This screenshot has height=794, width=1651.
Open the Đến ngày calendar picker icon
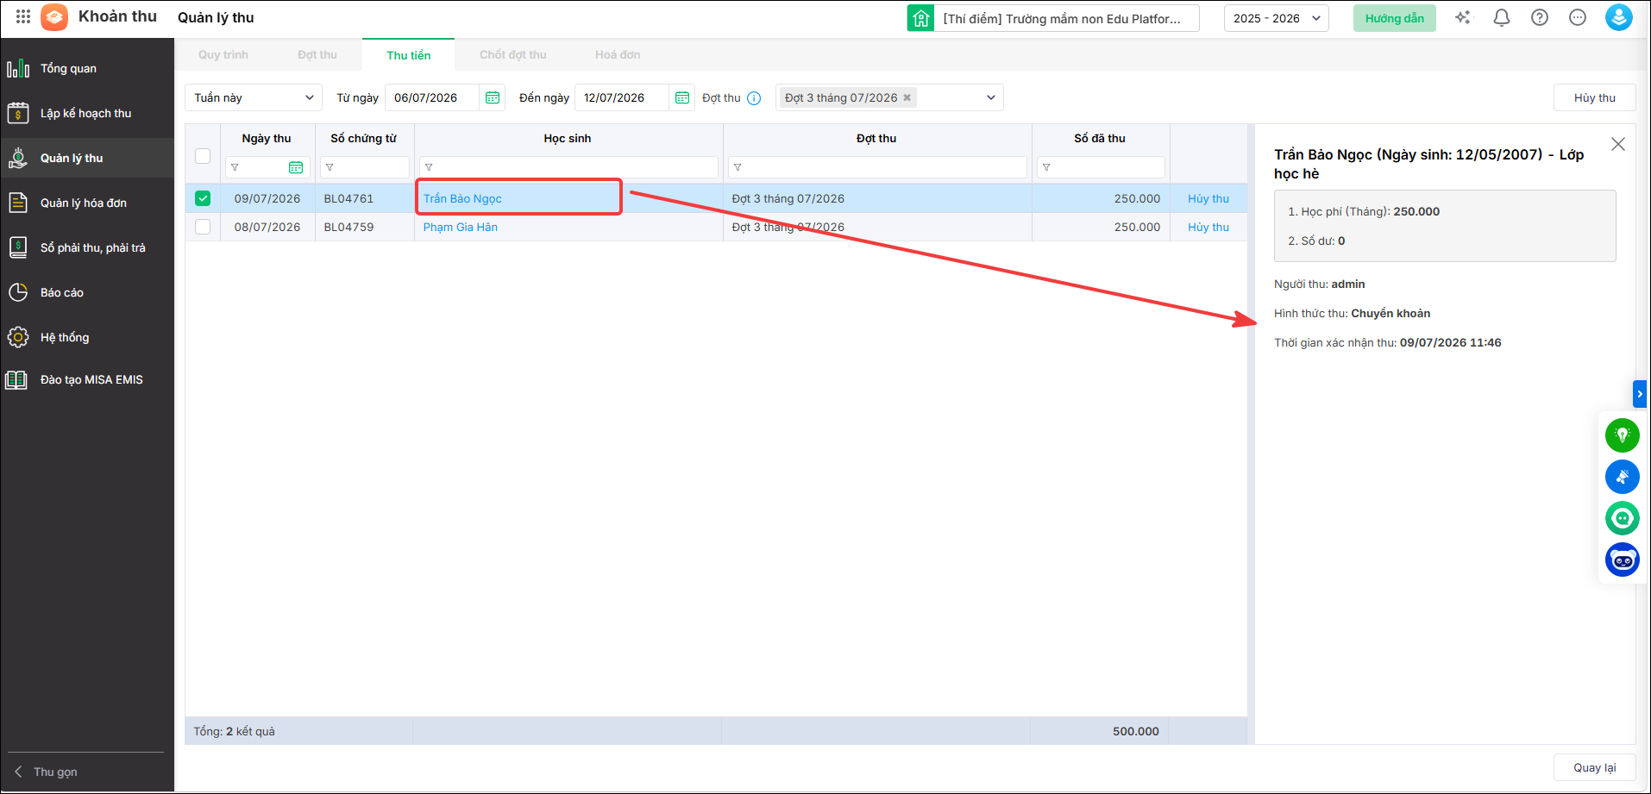pos(682,97)
